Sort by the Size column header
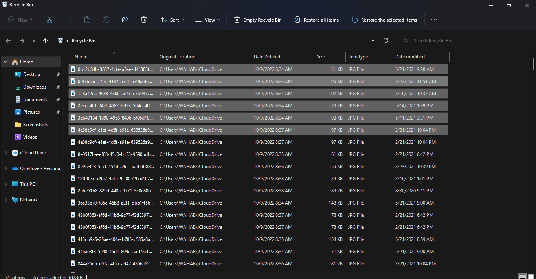Image resolution: width=536 pixels, height=279 pixels. tap(321, 57)
